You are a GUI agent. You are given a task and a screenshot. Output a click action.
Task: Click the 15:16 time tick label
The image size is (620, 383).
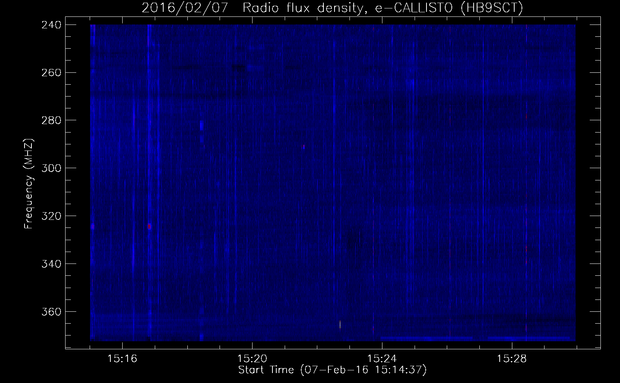pos(123,359)
